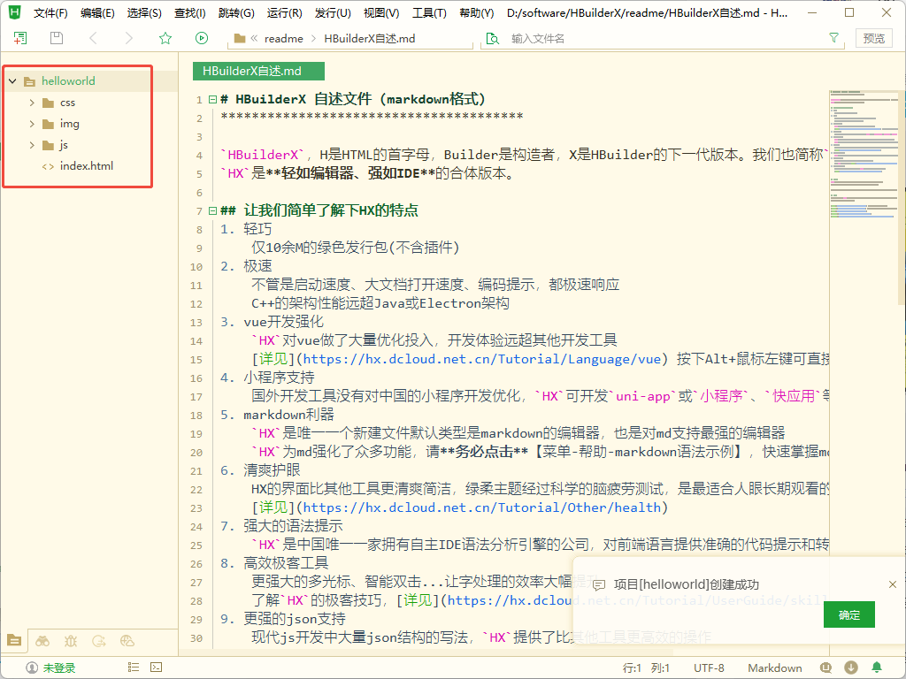The image size is (906, 679).
Task: Click the Tutorial/Language/vue URL link
Action: [482, 359]
